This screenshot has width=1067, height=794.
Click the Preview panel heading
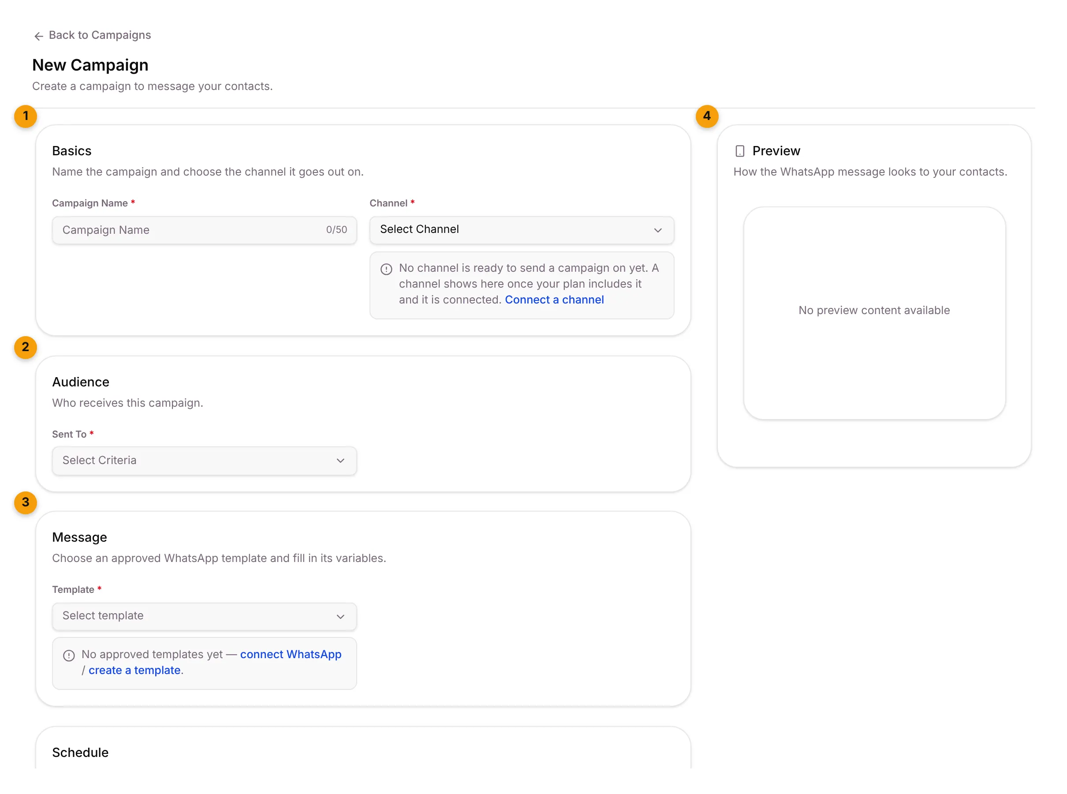coord(776,151)
